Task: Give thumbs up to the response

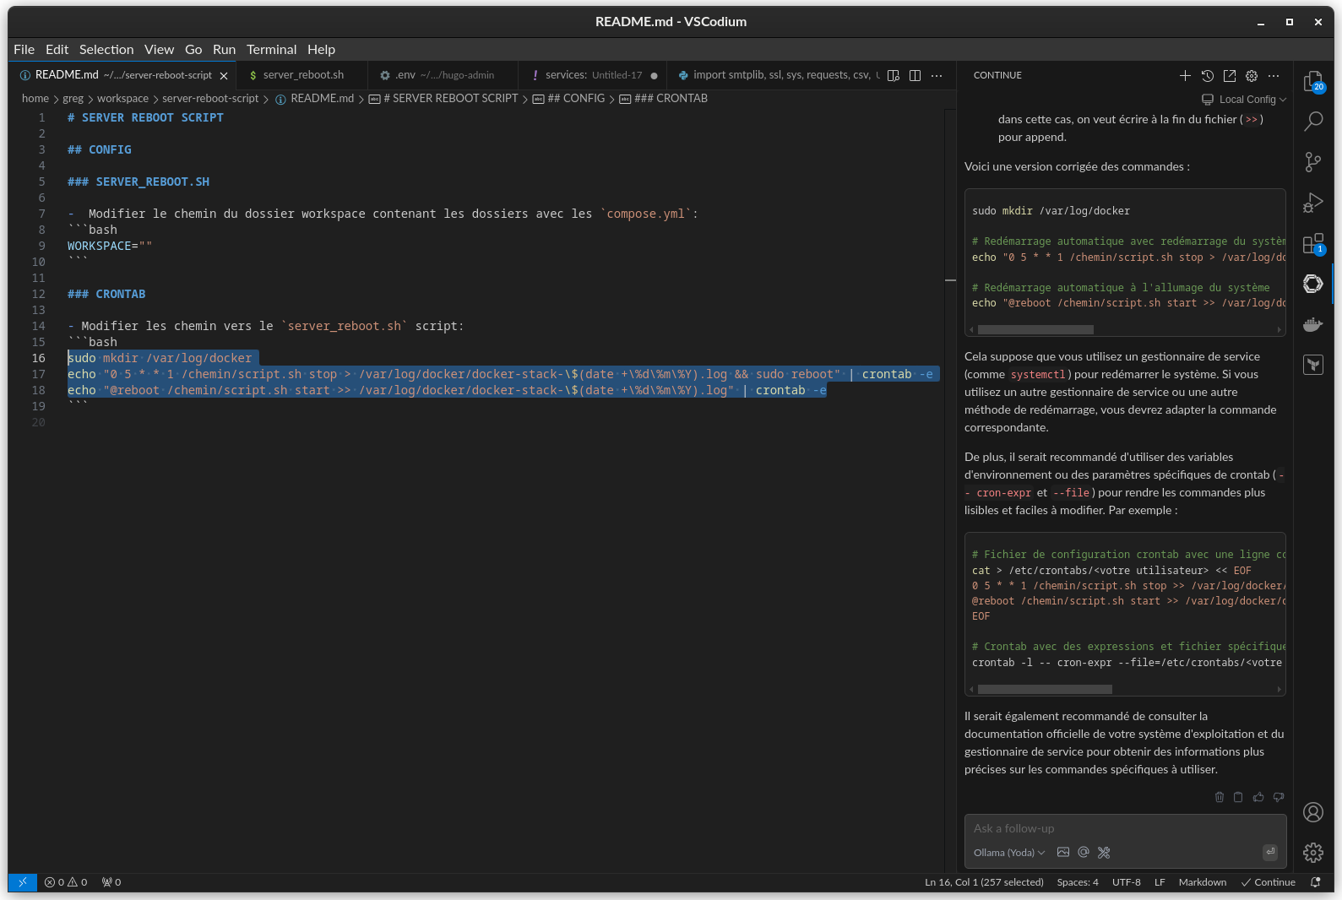Action: tap(1258, 797)
